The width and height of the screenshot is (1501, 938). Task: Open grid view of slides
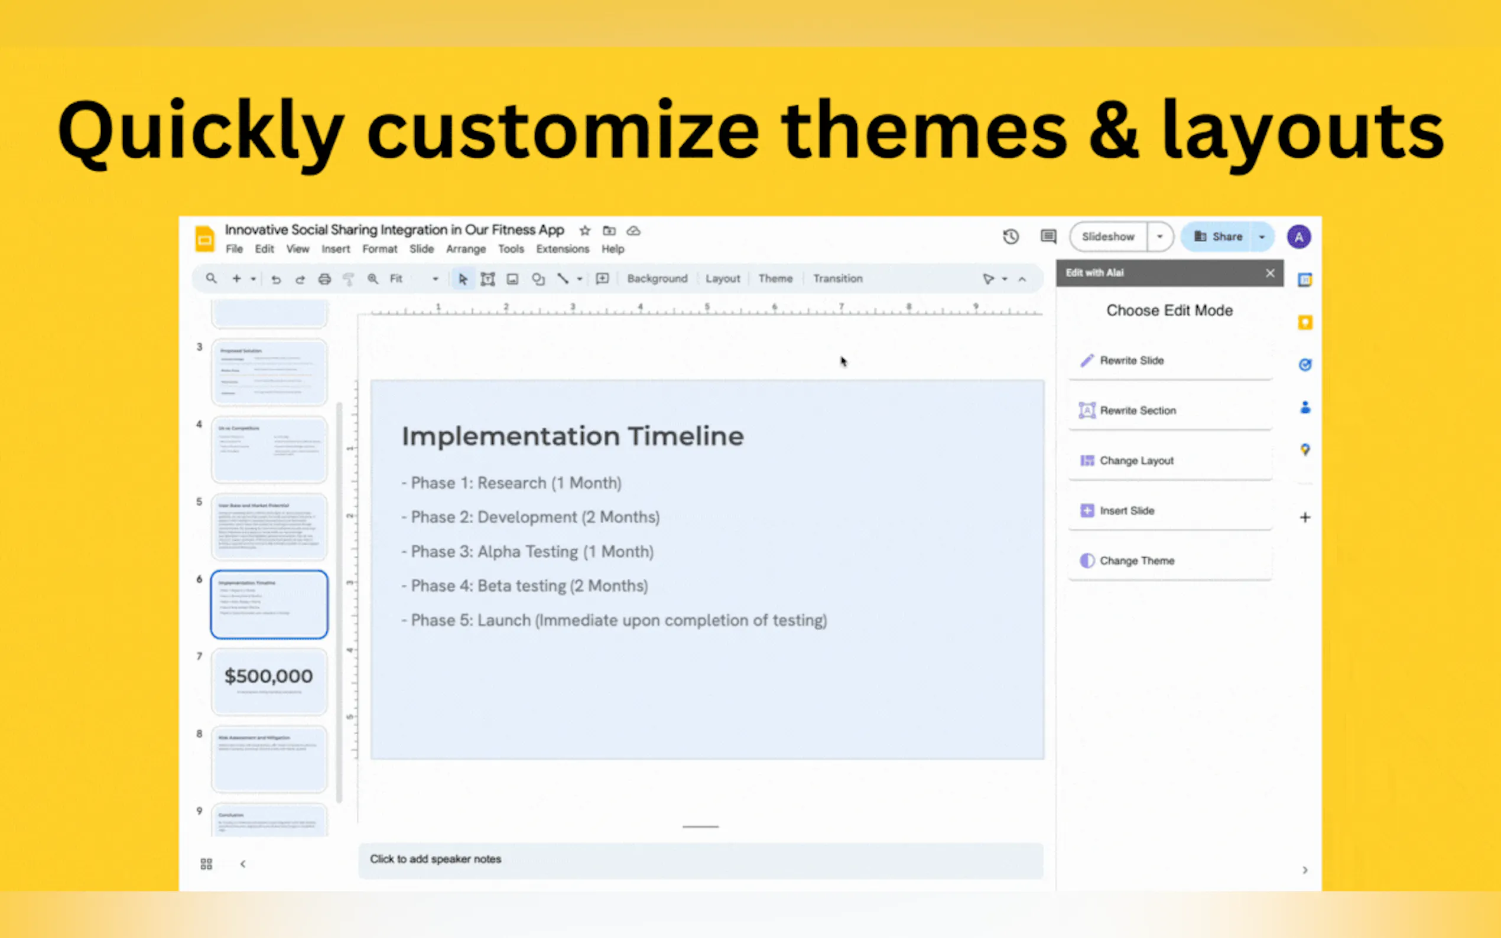pyautogui.click(x=207, y=864)
